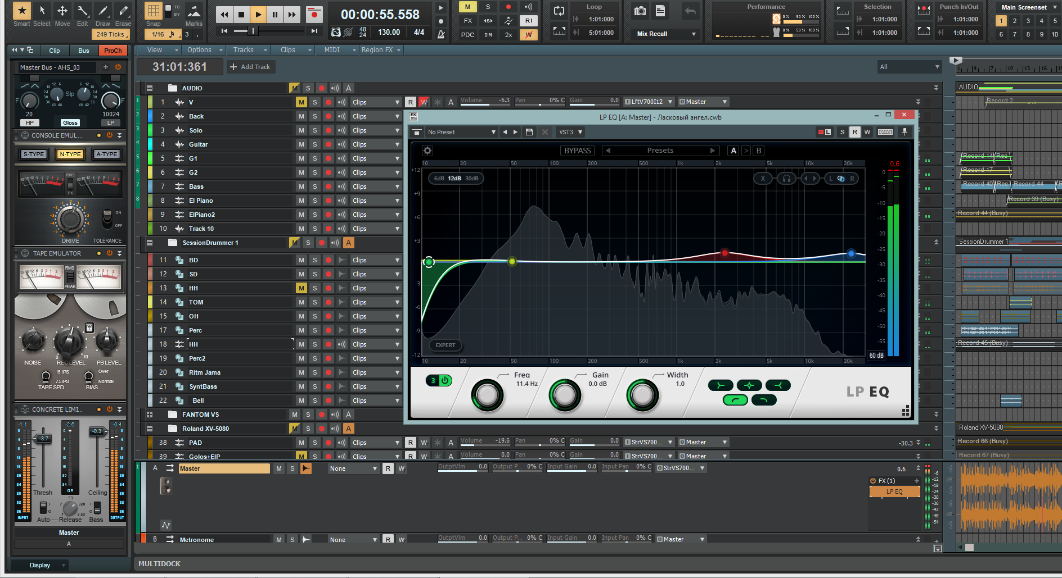Start recording with the Record button
1062x578 pixels.
[314, 15]
